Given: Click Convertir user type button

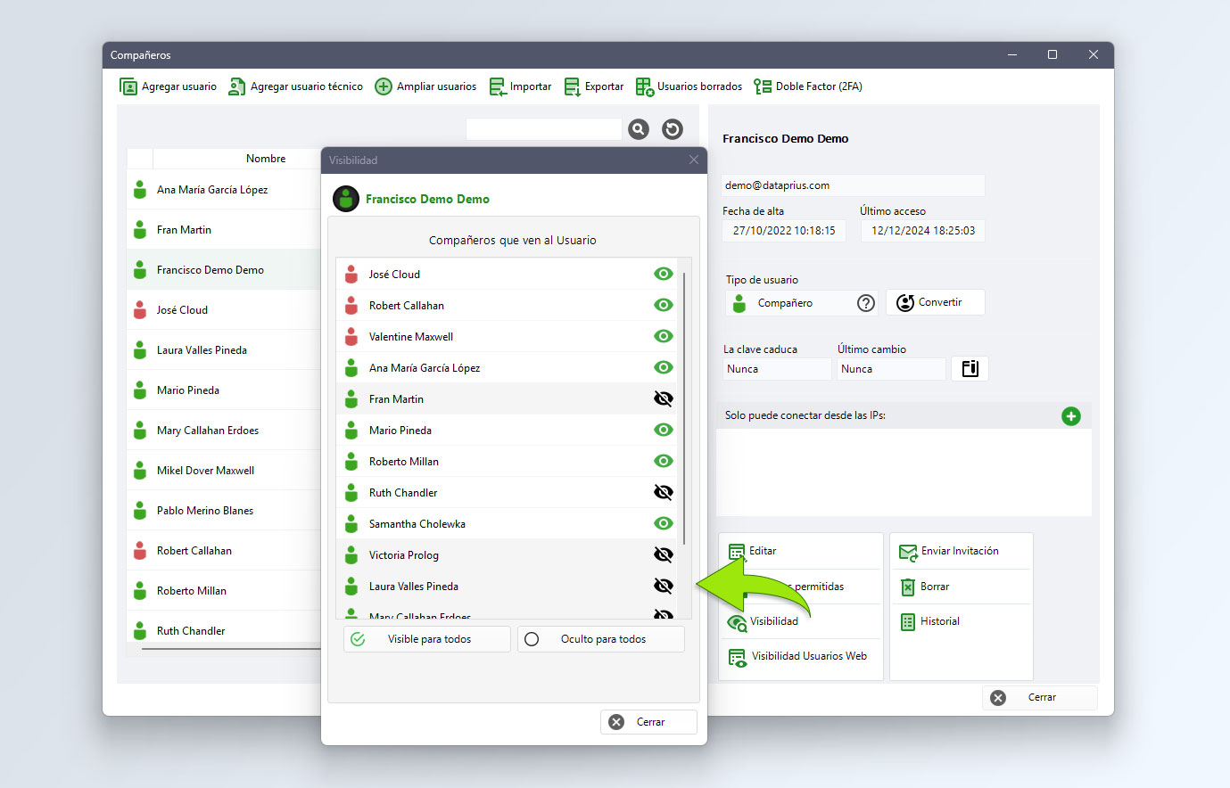Looking at the screenshot, I should [936, 302].
